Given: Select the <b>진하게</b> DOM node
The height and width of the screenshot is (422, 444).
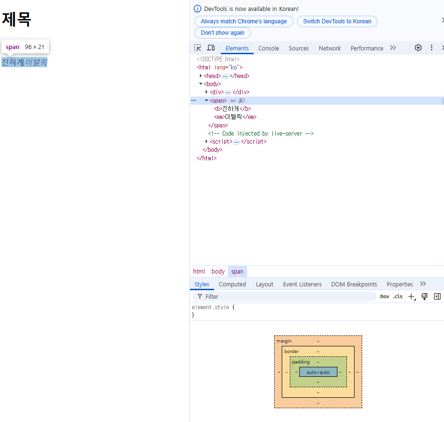Looking at the screenshot, I should pyautogui.click(x=233, y=108).
